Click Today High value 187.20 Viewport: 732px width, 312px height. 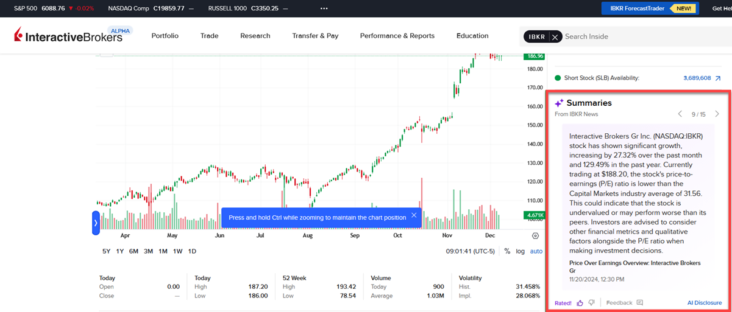257,286
